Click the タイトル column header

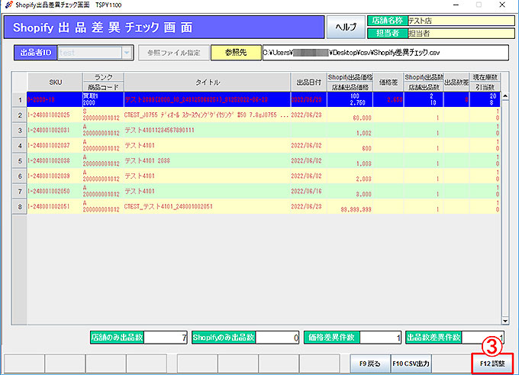pos(206,82)
